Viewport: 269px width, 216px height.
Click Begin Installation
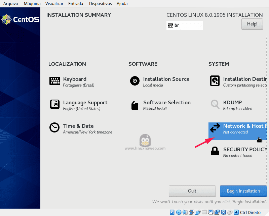[243, 191]
